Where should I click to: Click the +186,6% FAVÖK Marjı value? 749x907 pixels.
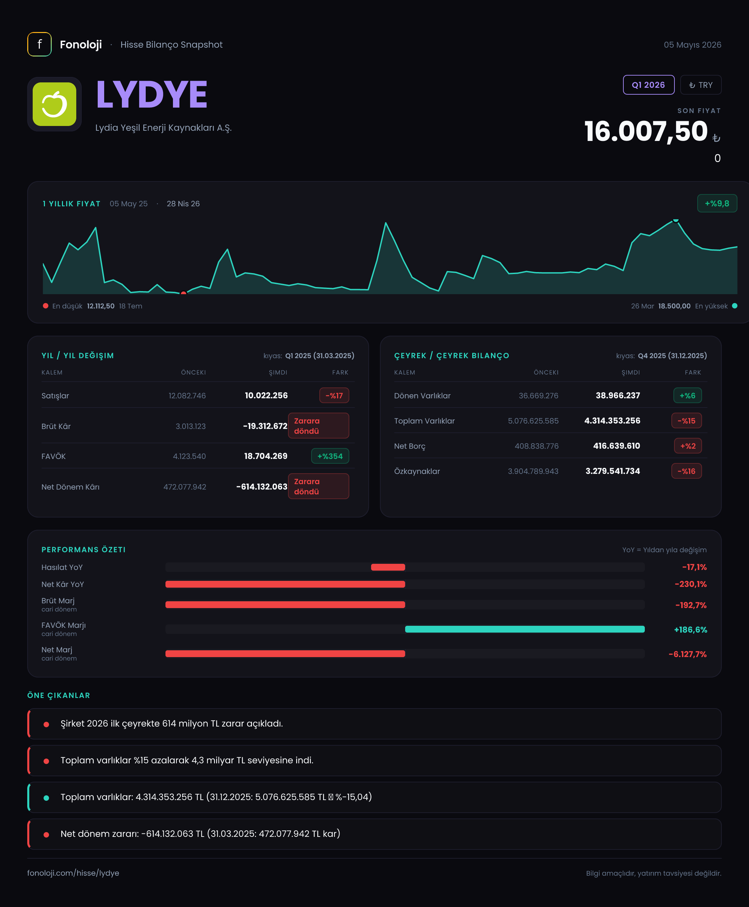[x=690, y=630]
